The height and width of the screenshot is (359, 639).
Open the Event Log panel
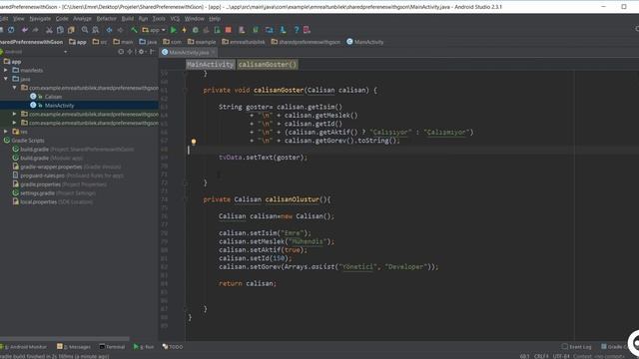coord(576,347)
